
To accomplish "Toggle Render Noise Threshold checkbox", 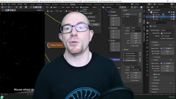I will pos(161,63).
